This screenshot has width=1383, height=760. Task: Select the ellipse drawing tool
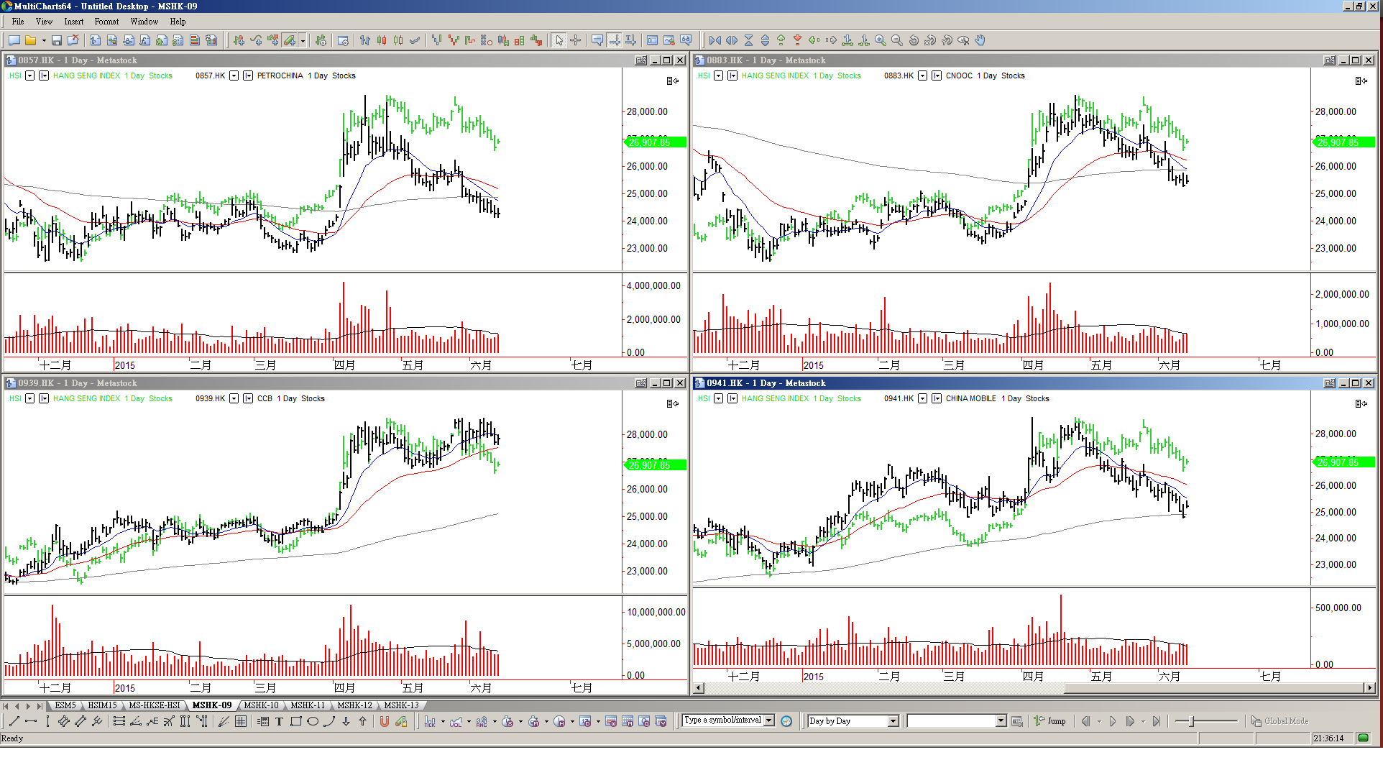click(x=313, y=722)
